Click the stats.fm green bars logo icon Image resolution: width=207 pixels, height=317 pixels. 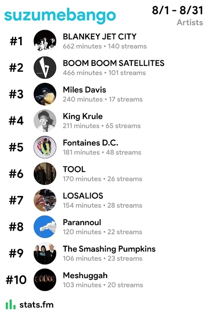point(10,304)
